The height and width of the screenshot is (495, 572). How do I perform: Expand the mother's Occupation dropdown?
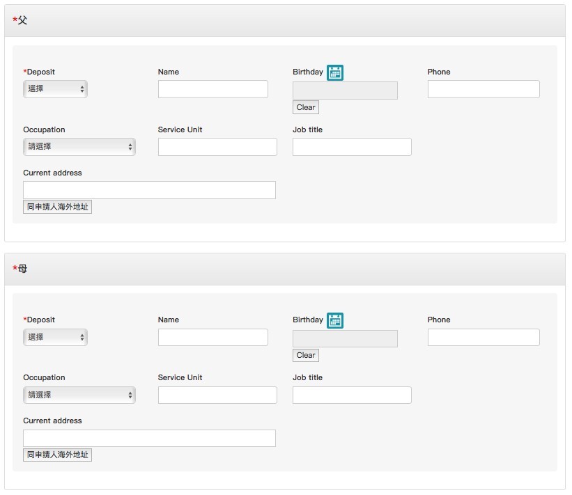(79, 395)
